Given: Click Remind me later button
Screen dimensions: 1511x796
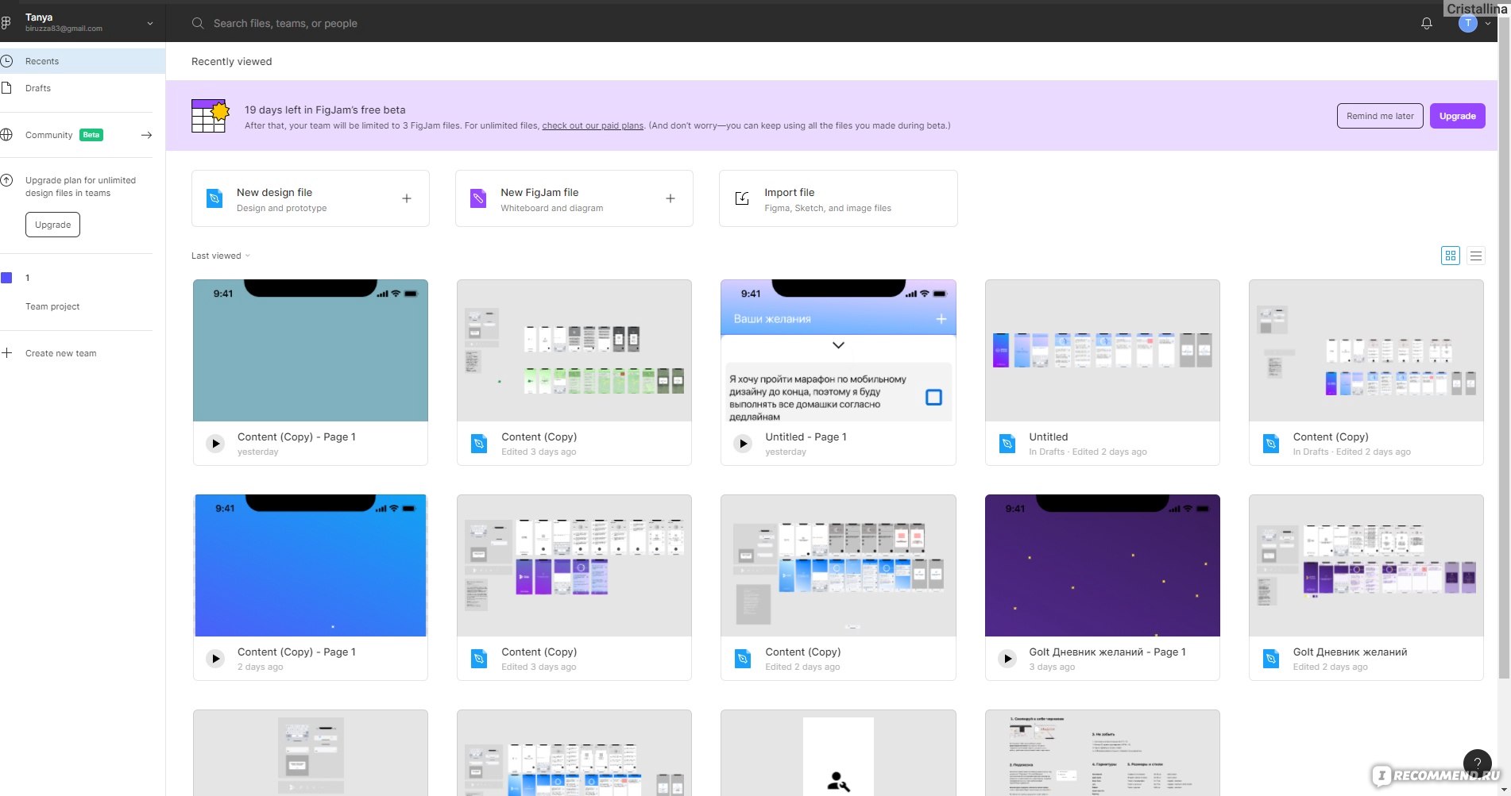Looking at the screenshot, I should 1380,116.
